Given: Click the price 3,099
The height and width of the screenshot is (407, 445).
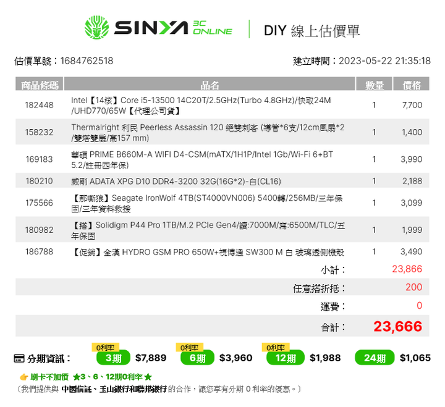Looking at the screenshot, I should coord(412,203).
